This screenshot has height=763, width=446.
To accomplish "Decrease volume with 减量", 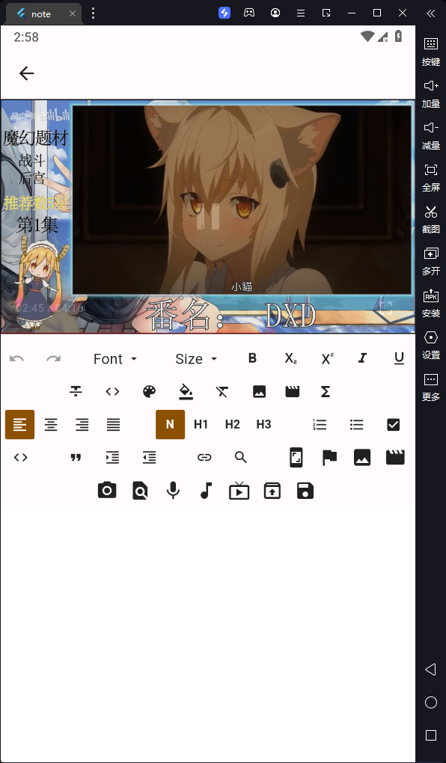I will 431,135.
